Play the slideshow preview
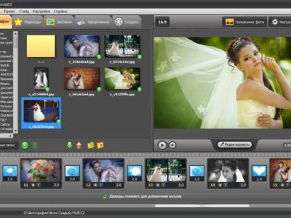 pyautogui.click(x=162, y=145)
